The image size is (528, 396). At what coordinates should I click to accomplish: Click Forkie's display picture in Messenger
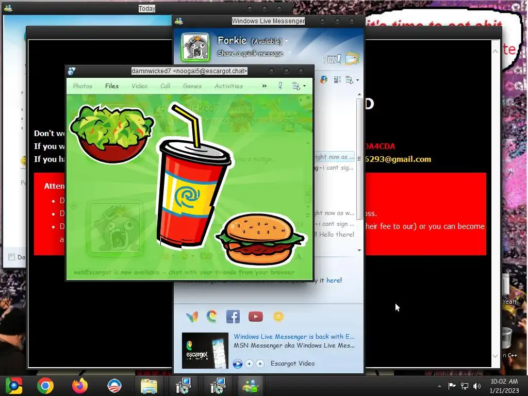coord(195,47)
